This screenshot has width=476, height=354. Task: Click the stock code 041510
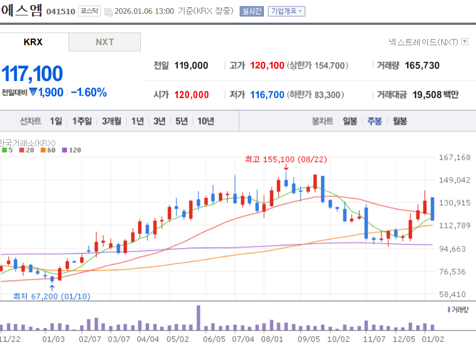pyautogui.click(x=61, y=12)
